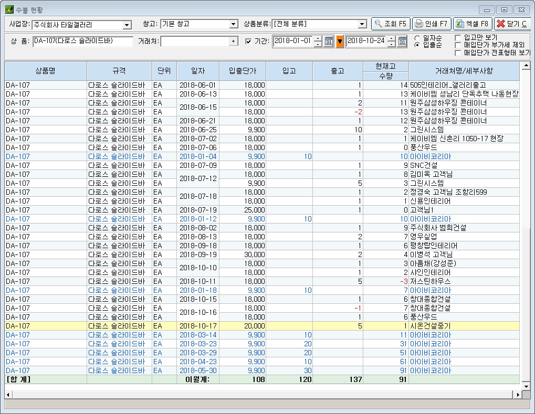Open the start date calendar picker icon
The image size is (535, 414).
coord(329,41)
